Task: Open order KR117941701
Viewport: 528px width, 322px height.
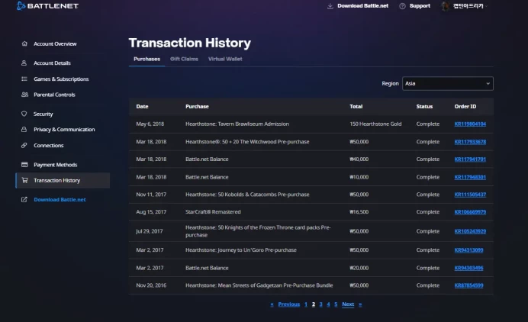Action: tap(470, 159)
